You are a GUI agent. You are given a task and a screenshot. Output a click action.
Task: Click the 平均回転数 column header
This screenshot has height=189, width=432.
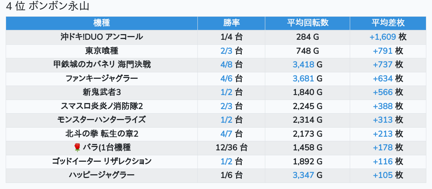pos(307,23)
